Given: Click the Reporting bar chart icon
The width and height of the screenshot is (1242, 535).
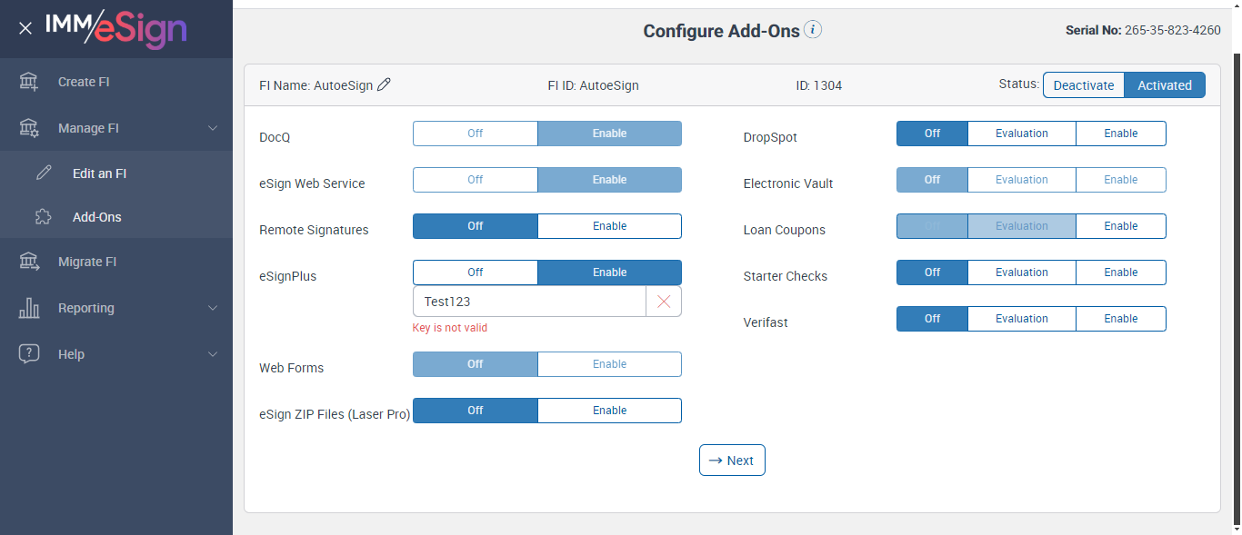Looking at the screenshot, I should 29,308.
